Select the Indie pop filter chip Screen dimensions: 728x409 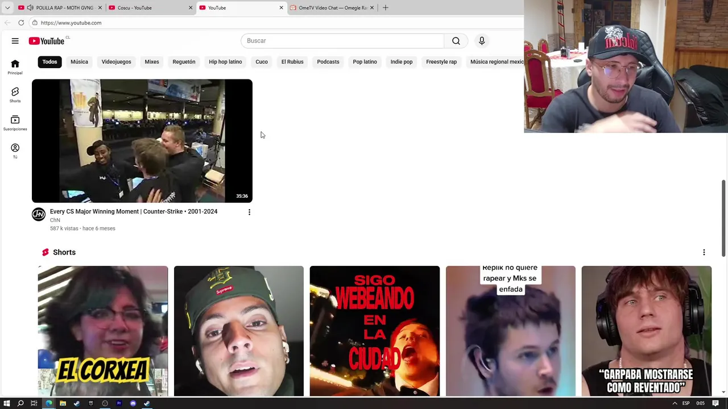coord(402,61)
